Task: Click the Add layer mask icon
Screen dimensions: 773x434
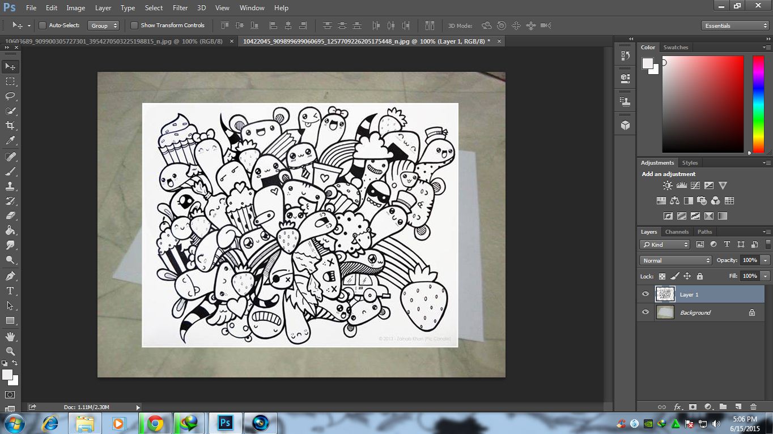Action: pyautogui.click(x=693, y=407)
